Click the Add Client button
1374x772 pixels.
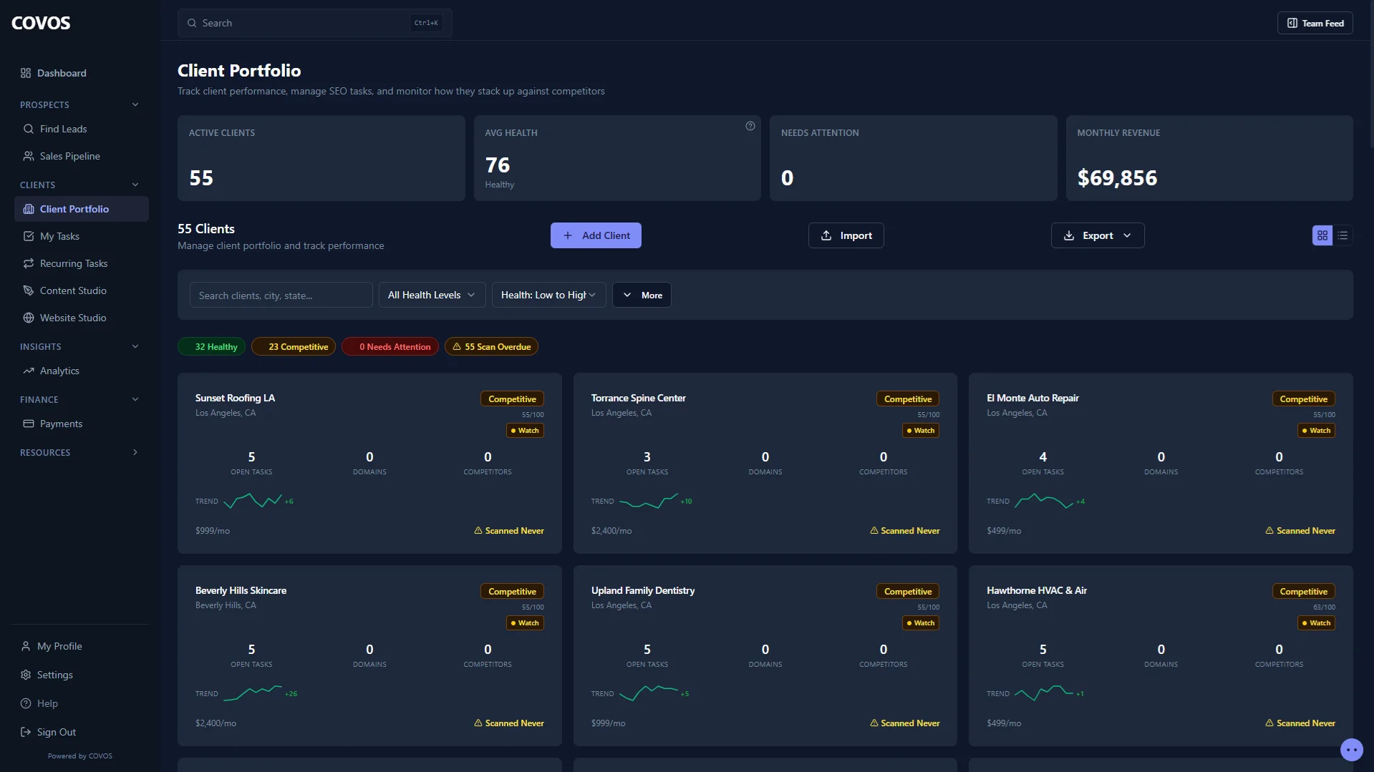click(x=596, y=235)
